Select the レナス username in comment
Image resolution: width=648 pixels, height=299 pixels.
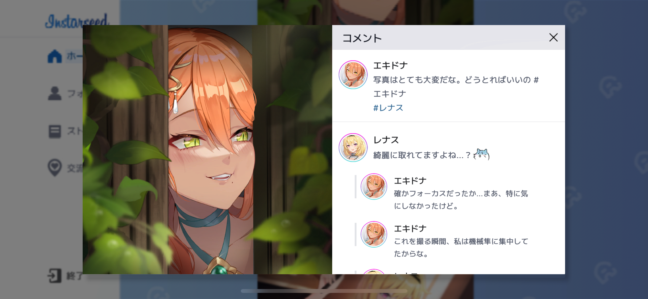pyautogui.click(x=386, y=140)
